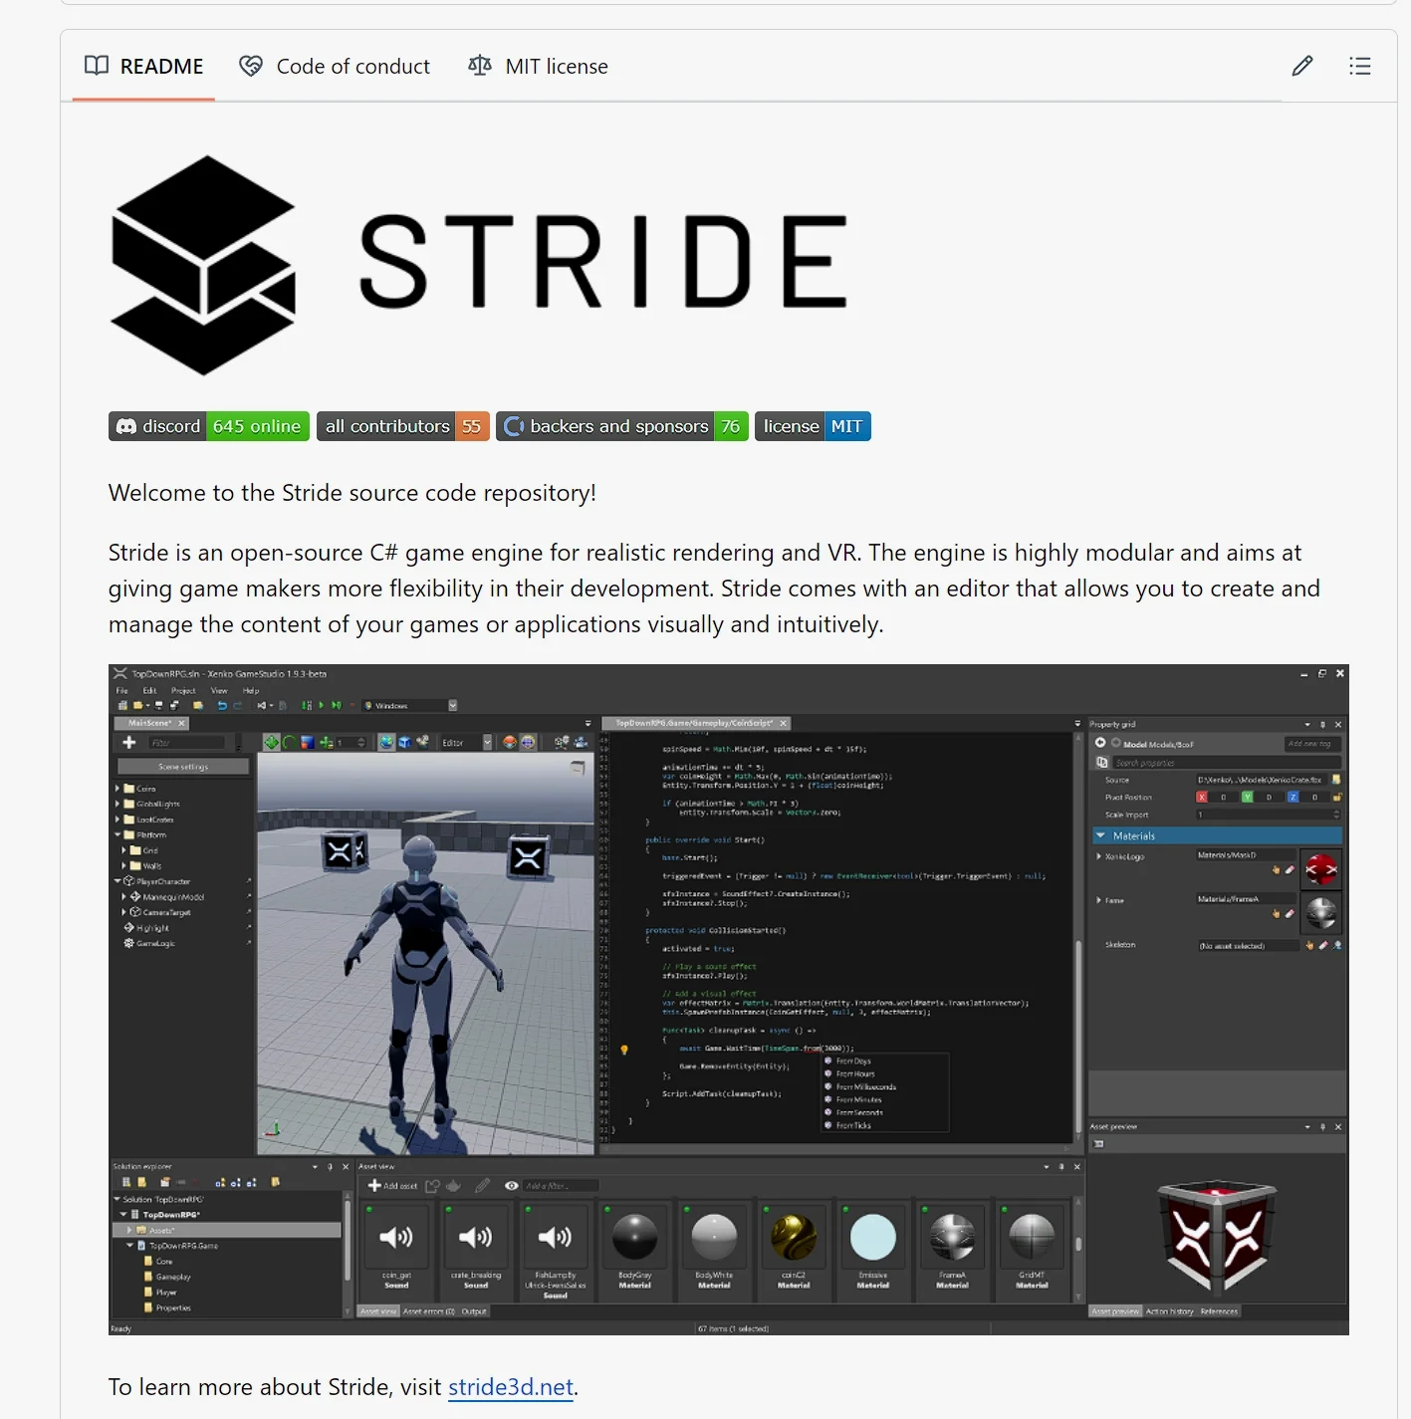Click the blue undo arrow icon
The height and width of the screenshot is (1419, 1411).
click(222, 705)
